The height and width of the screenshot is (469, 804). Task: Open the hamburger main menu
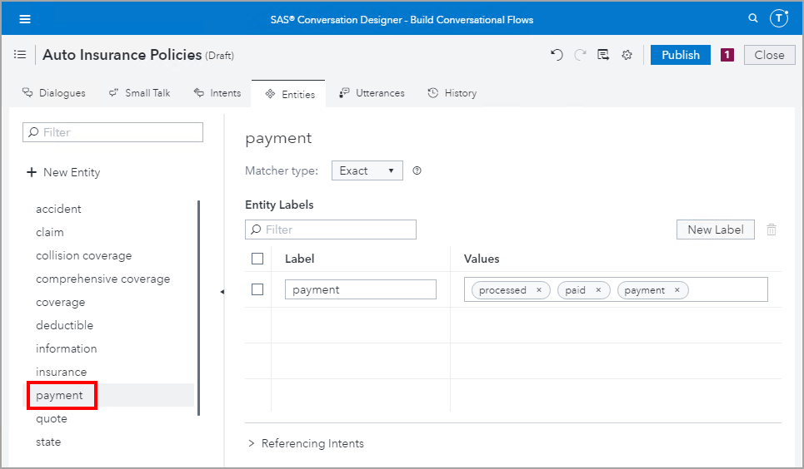click(25, 19)
